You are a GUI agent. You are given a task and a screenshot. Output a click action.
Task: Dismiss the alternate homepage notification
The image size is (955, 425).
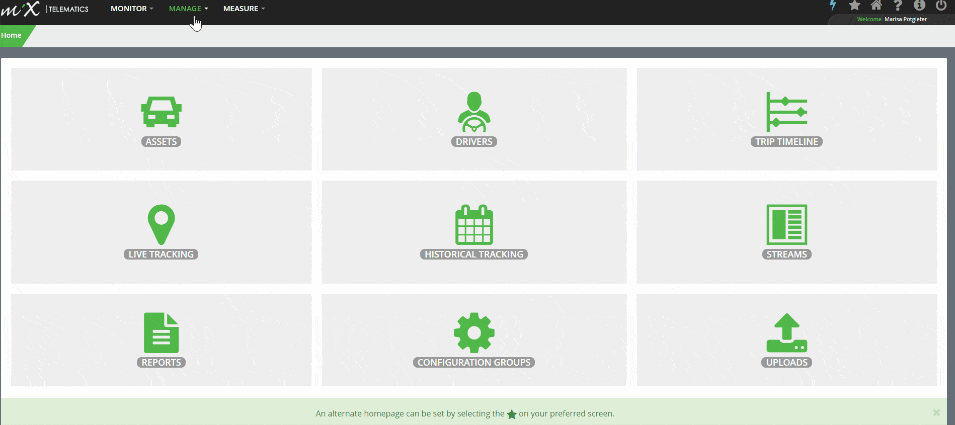[936, 412]
